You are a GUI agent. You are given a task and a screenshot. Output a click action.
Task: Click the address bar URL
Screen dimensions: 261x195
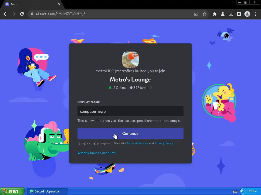click(61, 14)
